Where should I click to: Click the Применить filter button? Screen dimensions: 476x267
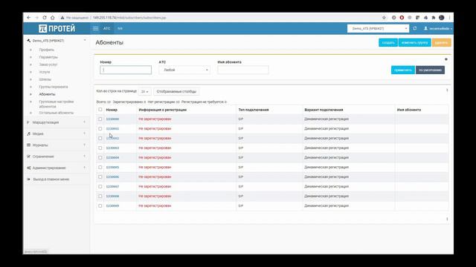(403, 70)
